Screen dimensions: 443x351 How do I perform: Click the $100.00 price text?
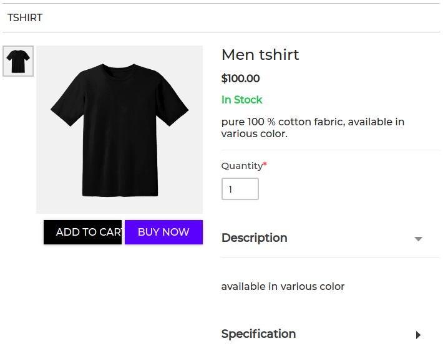240,78
